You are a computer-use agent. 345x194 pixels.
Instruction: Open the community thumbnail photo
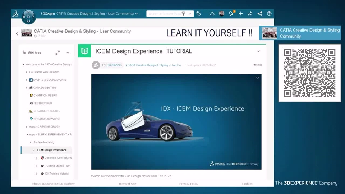26,33
